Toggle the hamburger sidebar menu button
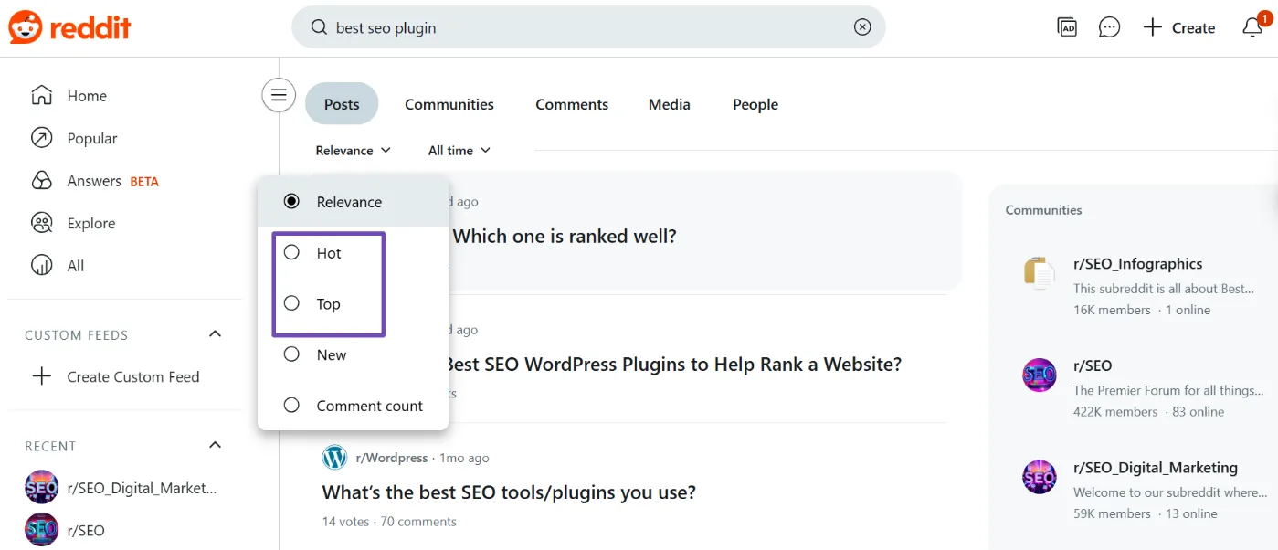The image size is (1278, 550). point(279,95)
